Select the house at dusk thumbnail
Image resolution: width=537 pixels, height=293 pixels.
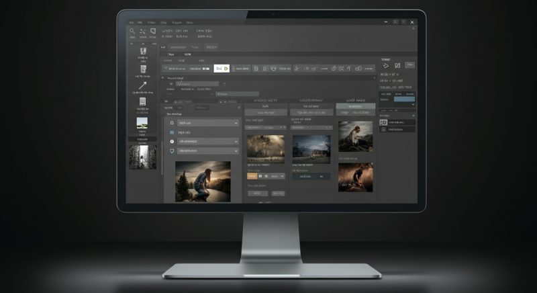click(311, 149)
